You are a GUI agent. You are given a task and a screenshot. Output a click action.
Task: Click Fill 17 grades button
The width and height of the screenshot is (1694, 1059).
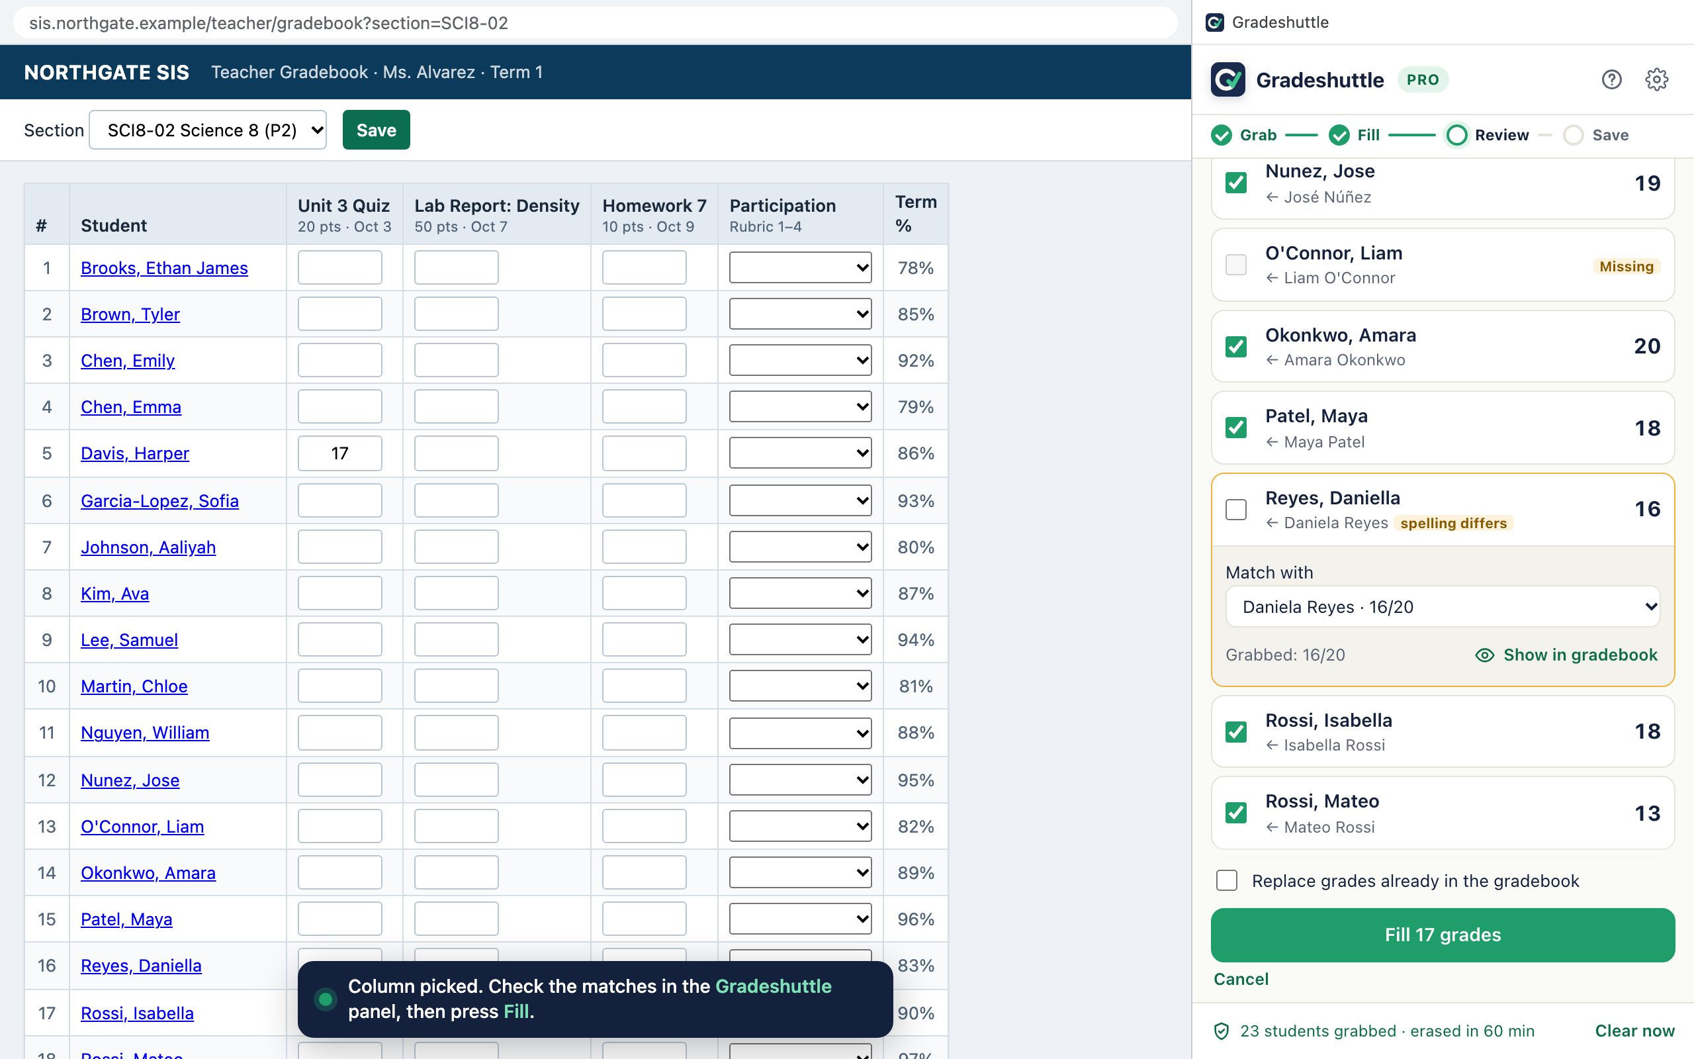1443,935
